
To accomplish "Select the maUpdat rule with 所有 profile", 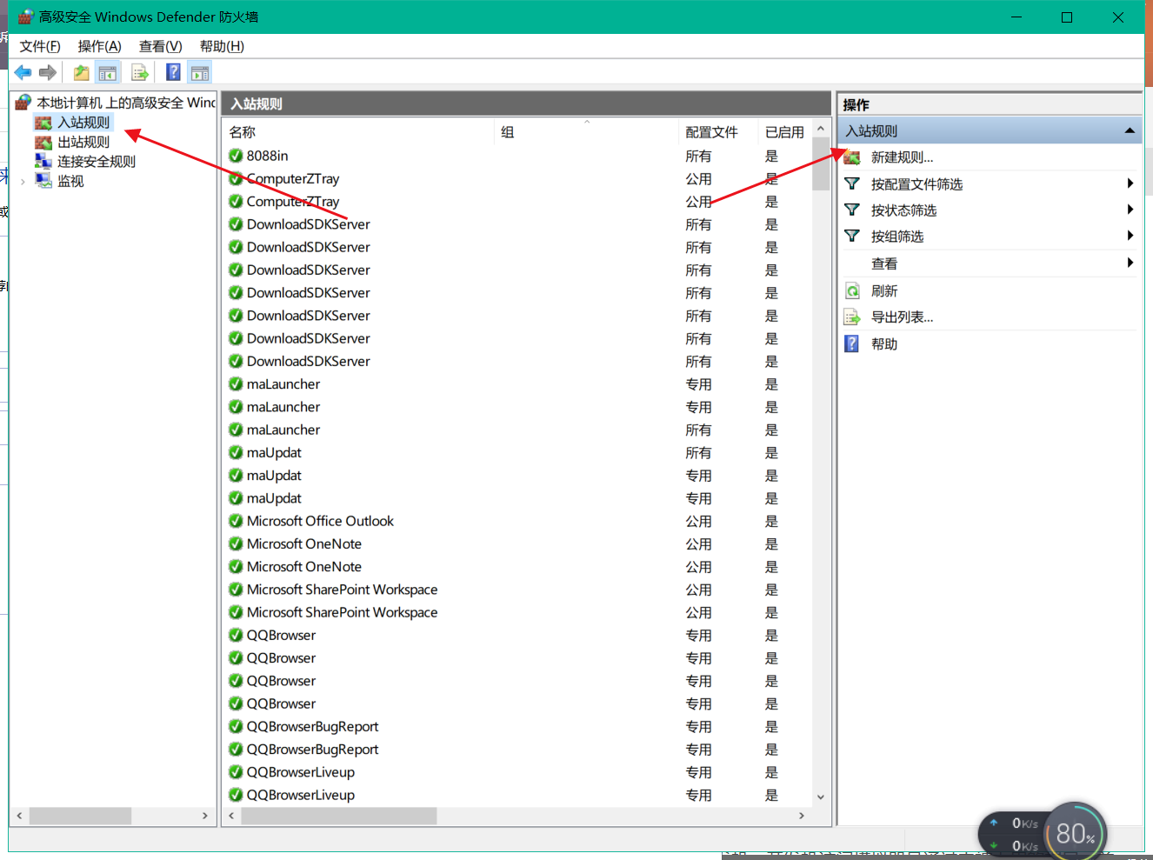I will [x=517, y=452].
